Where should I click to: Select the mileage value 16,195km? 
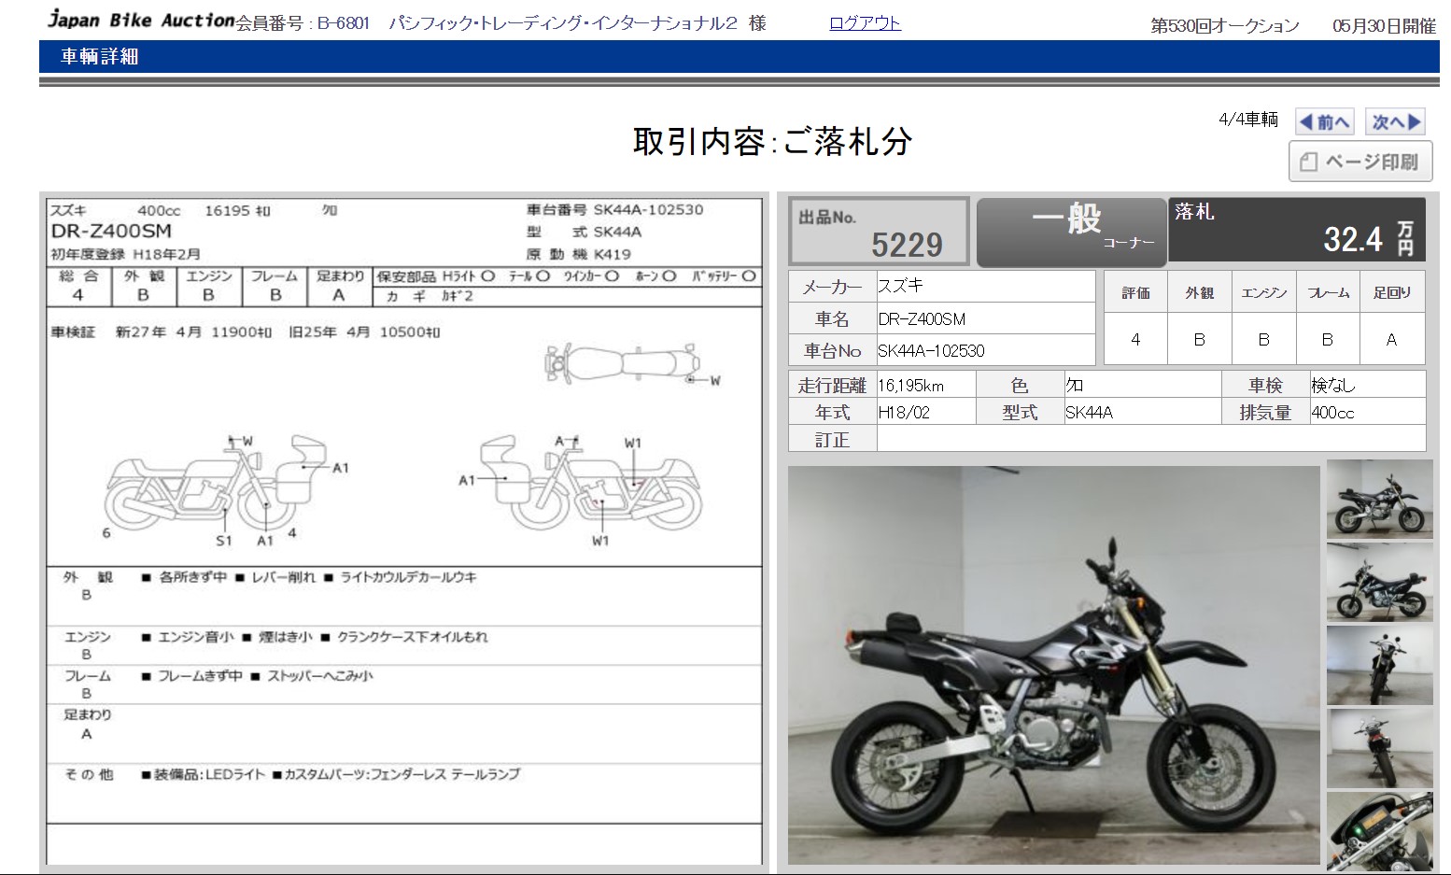(910, 385)
